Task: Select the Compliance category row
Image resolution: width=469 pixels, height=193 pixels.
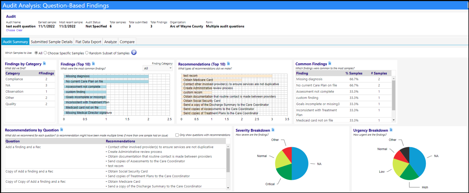Action: point(30,79)
